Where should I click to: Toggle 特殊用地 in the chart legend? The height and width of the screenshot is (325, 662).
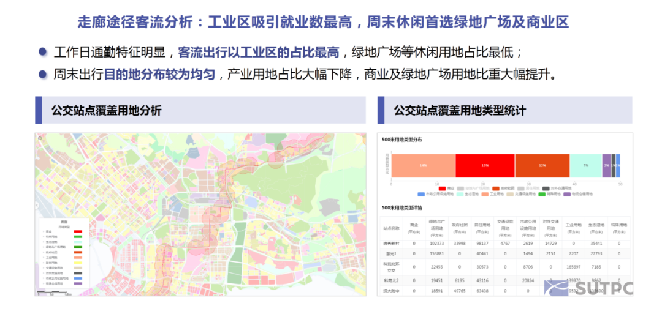(x=549, y=194)
